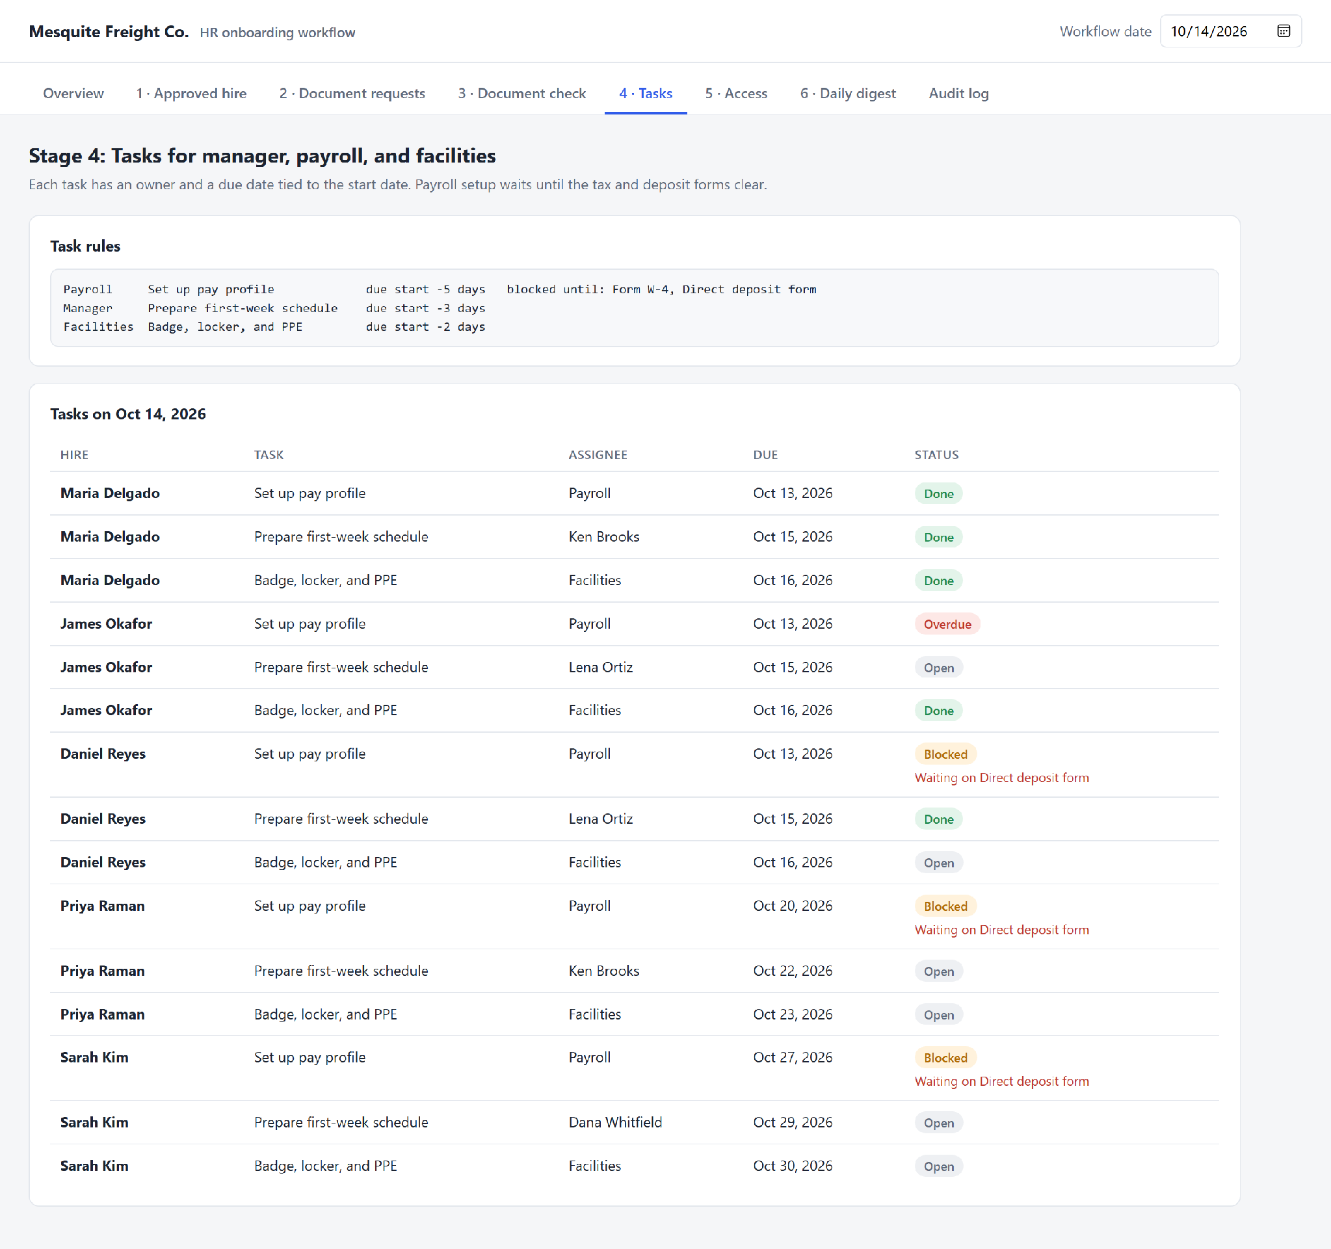Click Open badge for Sarah Kim schedule task
This screenshot has width=1331, height=1249.
(x=938, y=1122)
